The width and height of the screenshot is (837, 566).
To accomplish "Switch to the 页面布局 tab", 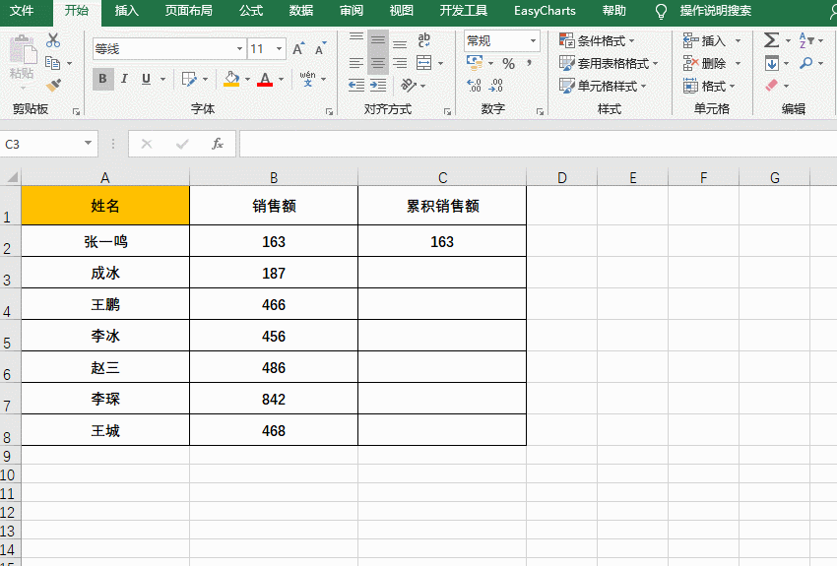I will (x=188, y=11).
